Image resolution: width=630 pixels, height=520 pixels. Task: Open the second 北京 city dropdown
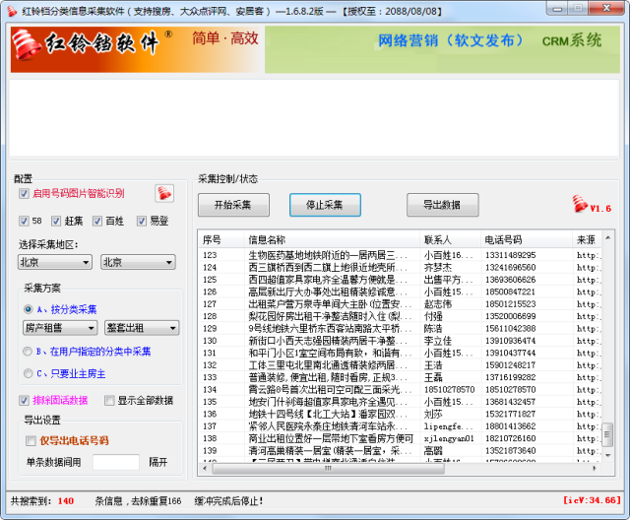pyautogui.click(x=138, y=262)
